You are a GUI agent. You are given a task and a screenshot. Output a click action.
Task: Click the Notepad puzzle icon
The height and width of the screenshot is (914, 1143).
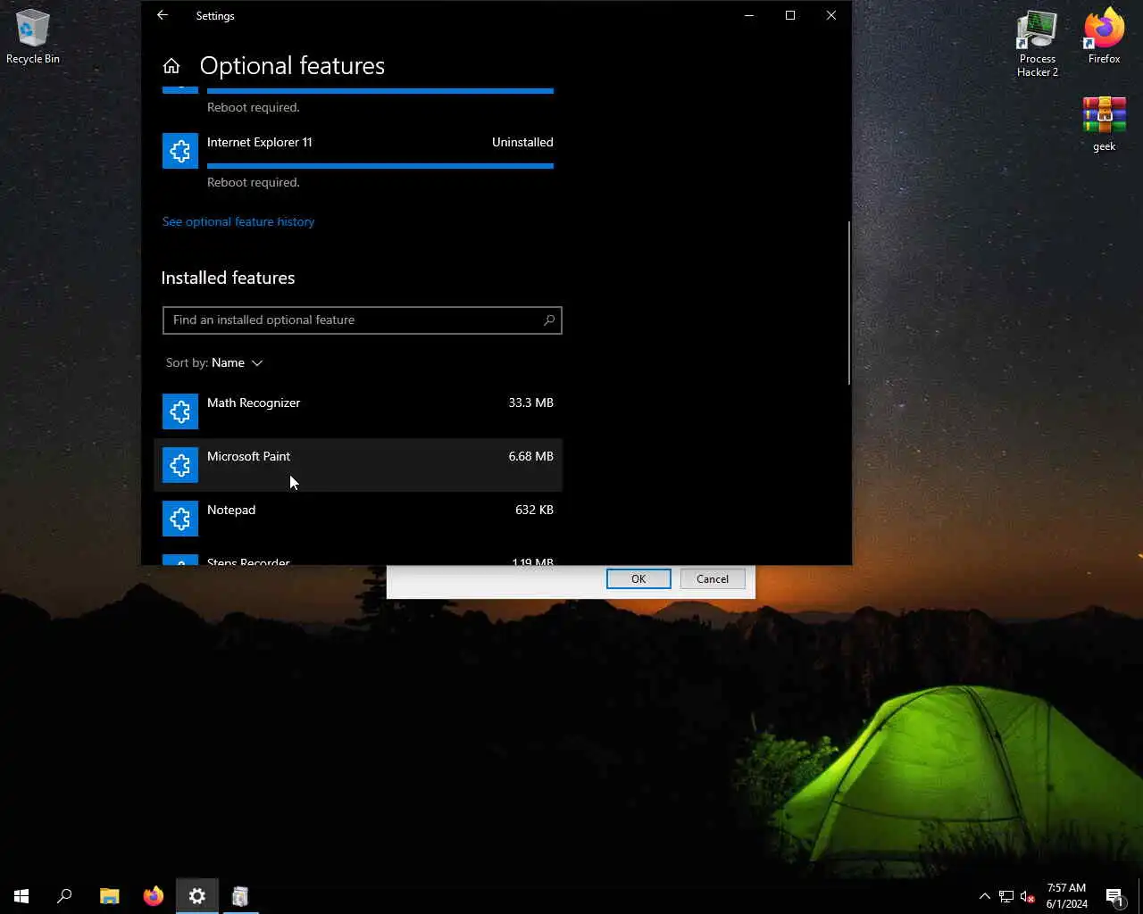coord(180,519)
